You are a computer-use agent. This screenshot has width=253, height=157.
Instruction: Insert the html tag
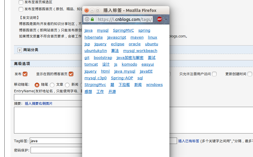pyautogui.click(x=105, y=71)
